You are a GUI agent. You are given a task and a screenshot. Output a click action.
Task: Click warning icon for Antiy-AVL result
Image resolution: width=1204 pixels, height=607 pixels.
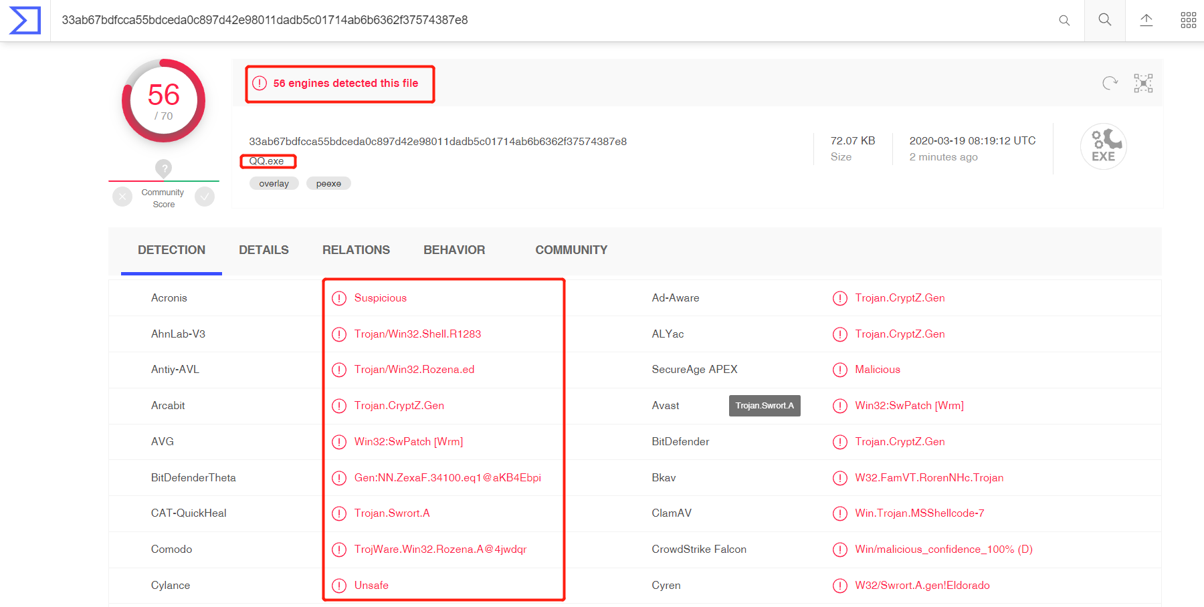click(339, 370)
